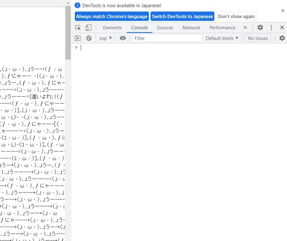Image resolution: width=287 pixels, height=241 pixels.
Task: Open the Default levels dropdown
Action: click(x=222, y=38)
